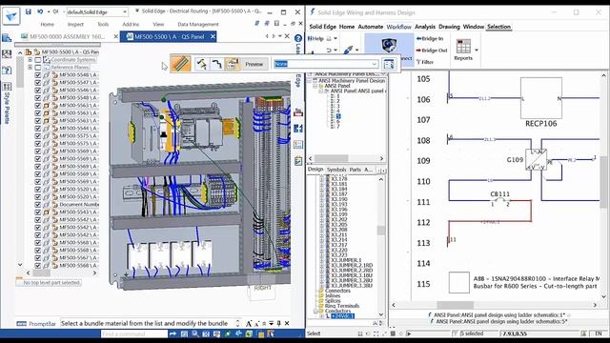610x343 pixels.
Task: Select the path selection step icon
Action: pos(202,64)
